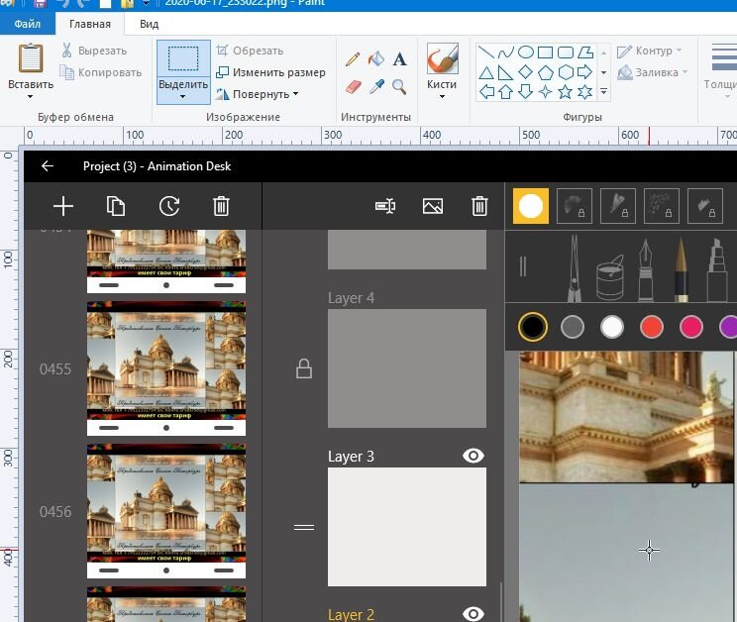737x622 pixels.
Task: Select the paint bucket tool in Animation Desk
Action: 610,277
